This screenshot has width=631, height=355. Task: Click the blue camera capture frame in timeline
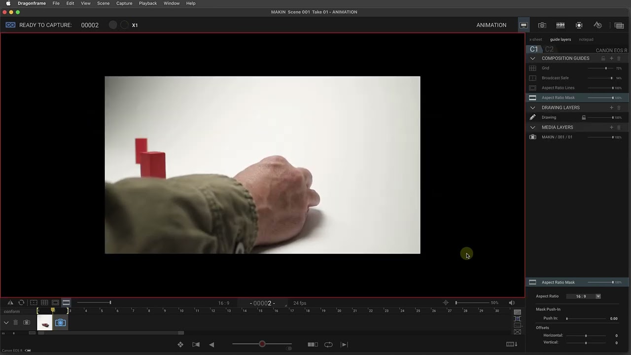[60, 322]
